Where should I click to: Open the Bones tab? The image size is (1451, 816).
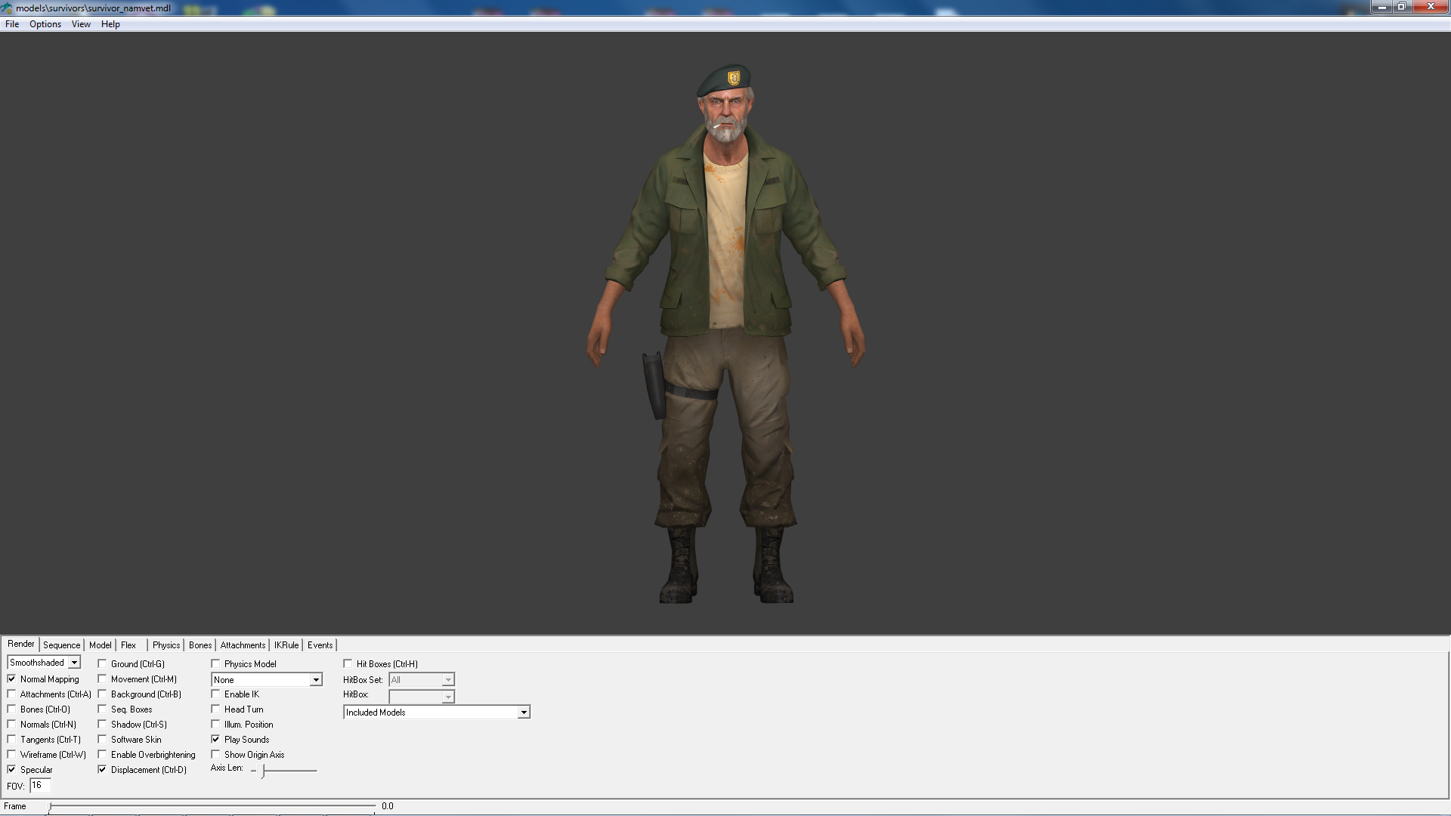[x=200, y=645]
